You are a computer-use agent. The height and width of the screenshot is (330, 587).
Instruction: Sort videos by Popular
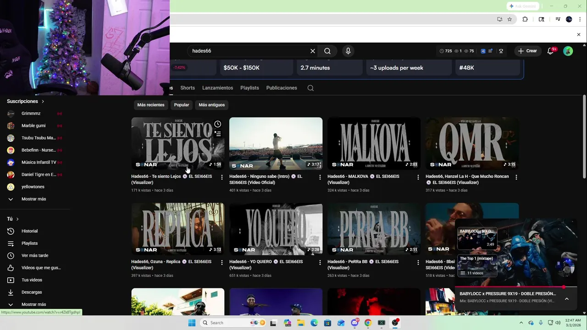point(182,105)
